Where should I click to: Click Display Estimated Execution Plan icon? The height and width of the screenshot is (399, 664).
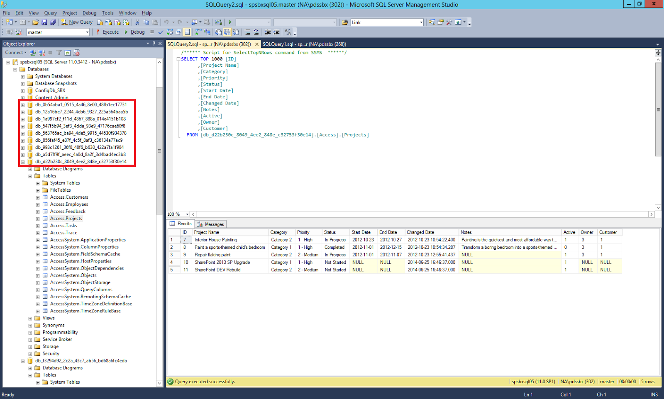[x=170, y=32]
